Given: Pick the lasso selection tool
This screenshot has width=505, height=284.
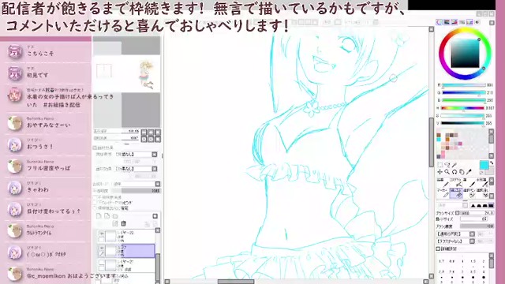Looking at the screenshot, I should (447, 165).
